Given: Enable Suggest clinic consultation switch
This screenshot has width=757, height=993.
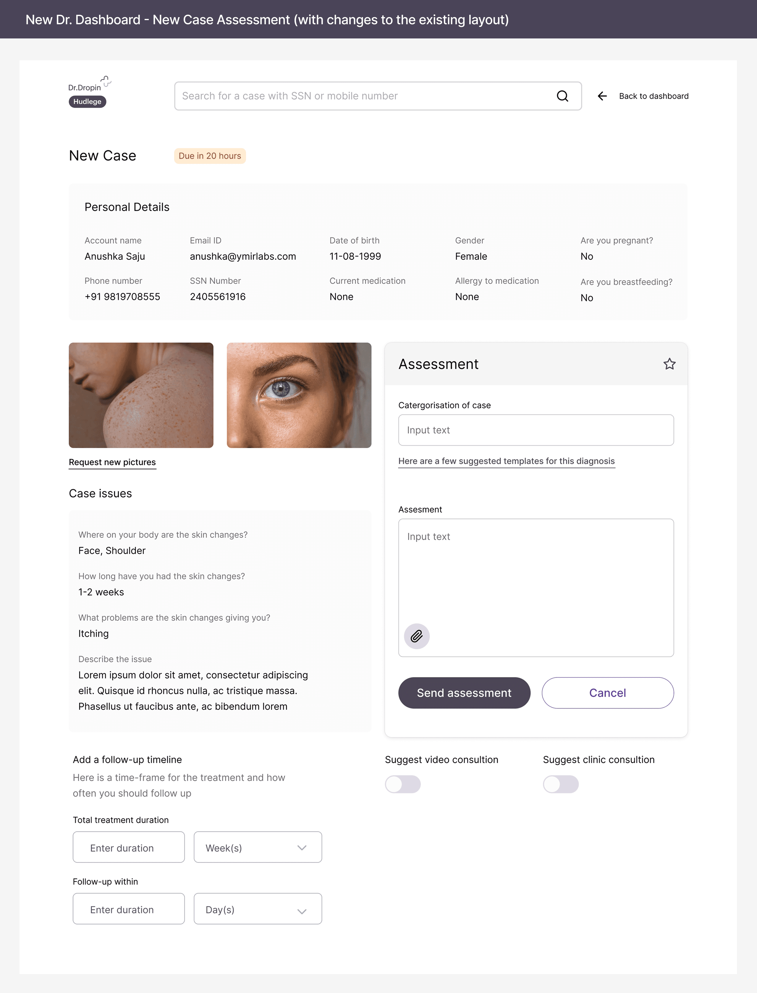Looking at the screenshot, I should click(x=560, y=784).
